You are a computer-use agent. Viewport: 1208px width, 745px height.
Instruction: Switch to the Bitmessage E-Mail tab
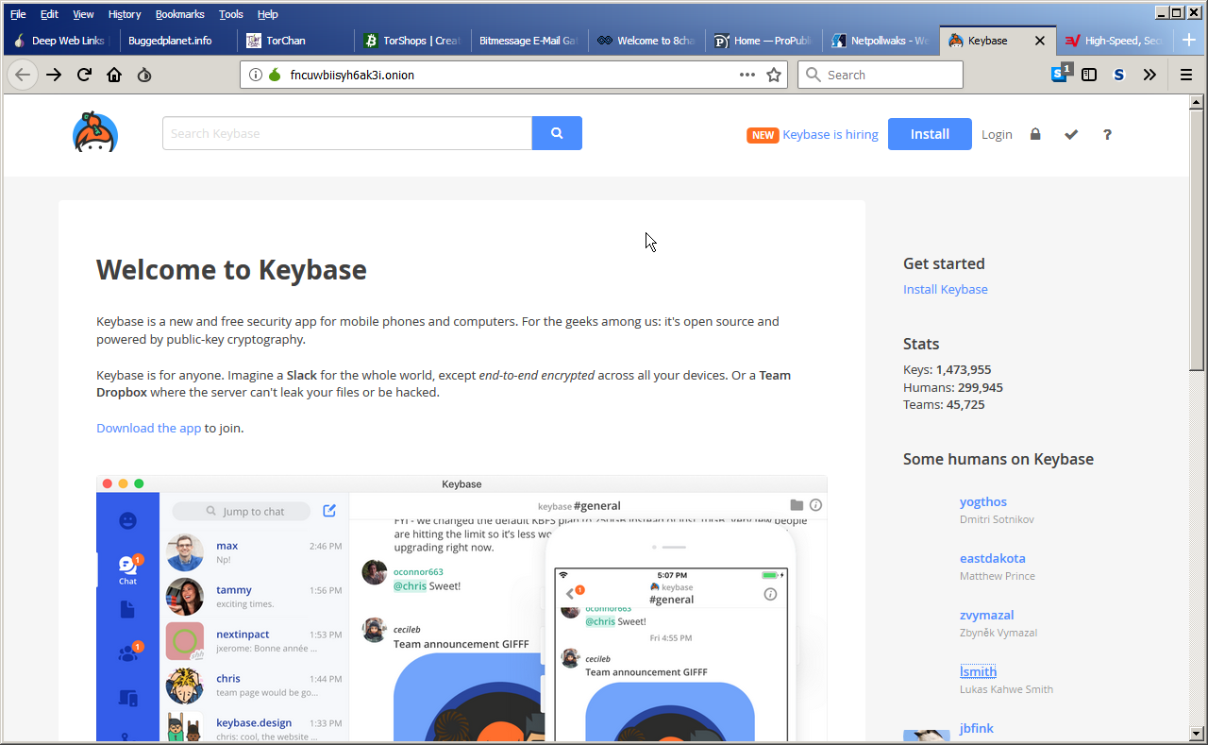528,41
